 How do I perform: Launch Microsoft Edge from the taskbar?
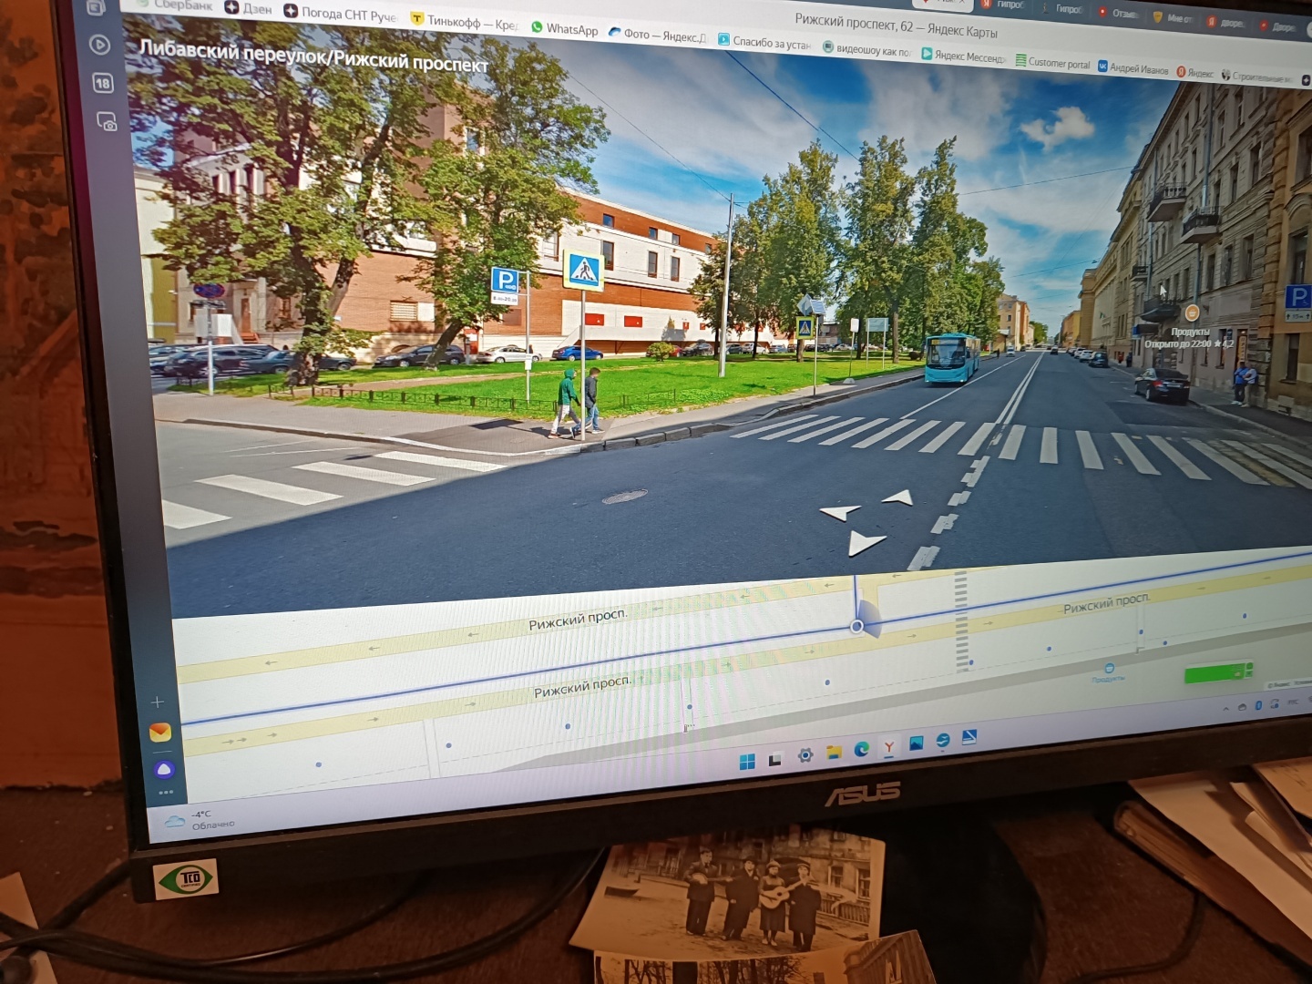coord(862,751)
